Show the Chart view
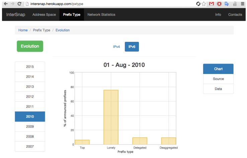The height and width of the screenshot is (158, 247). pyautogui.click(x=218, y=69)
